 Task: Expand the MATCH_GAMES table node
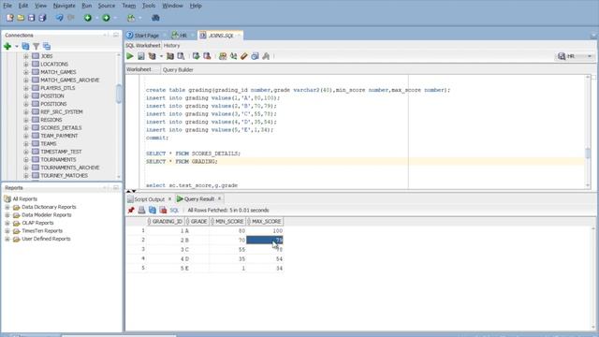tap(26, 72)
